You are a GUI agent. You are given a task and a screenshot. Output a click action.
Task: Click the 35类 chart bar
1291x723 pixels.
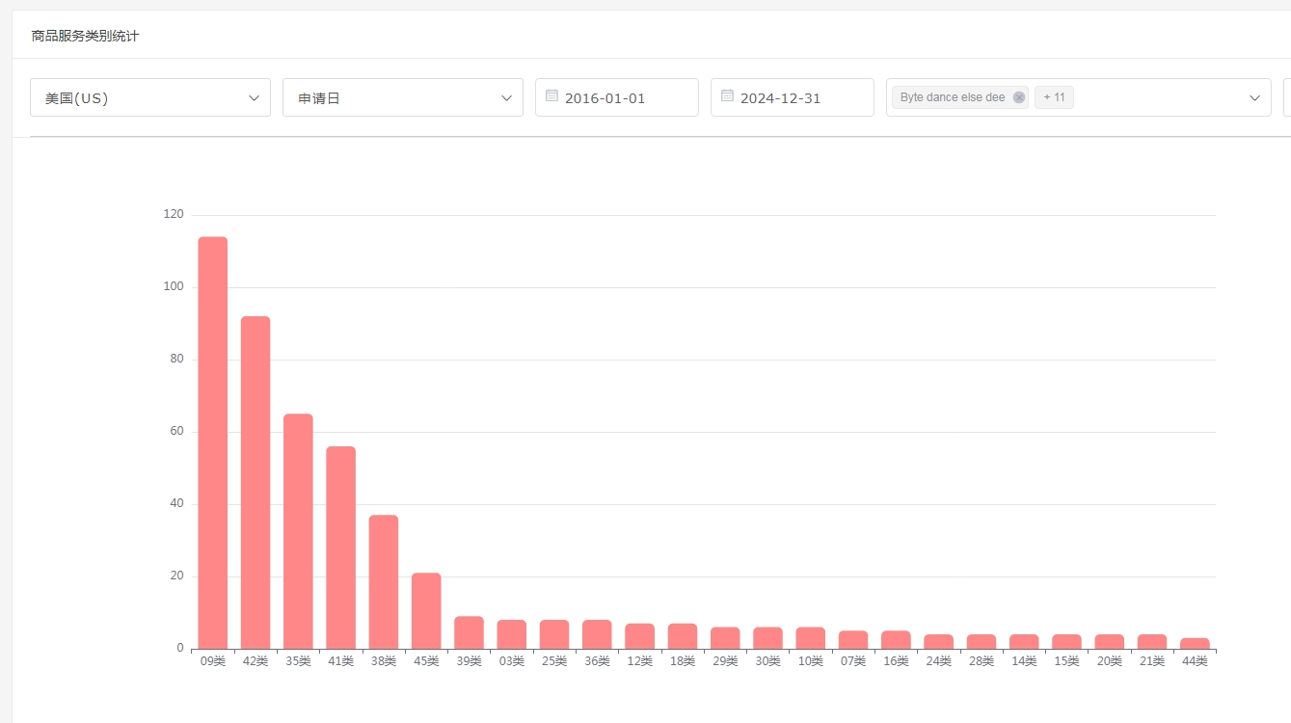pyautogui.click(x=298, y=531)
